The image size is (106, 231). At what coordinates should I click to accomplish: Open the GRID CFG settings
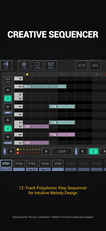(8, 80)
